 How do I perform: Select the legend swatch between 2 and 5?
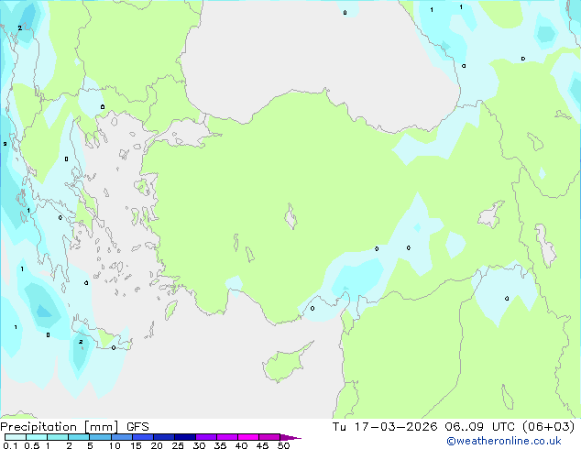click(79, 437)
